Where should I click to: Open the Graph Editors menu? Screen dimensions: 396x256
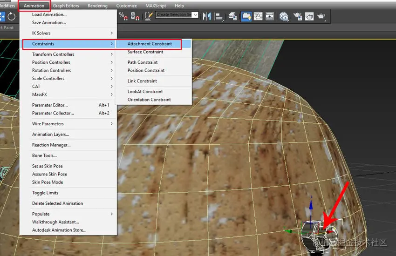pyautogui.click(x=66, y=6)
